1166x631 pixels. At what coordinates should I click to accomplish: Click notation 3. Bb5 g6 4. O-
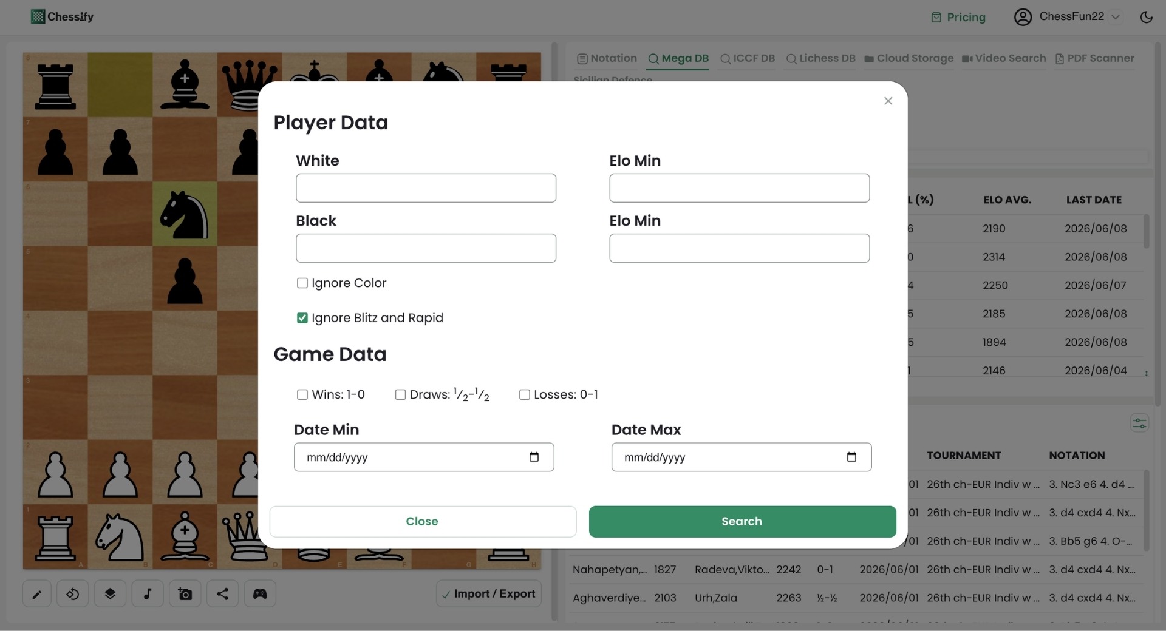click(x=1091, y=541)
